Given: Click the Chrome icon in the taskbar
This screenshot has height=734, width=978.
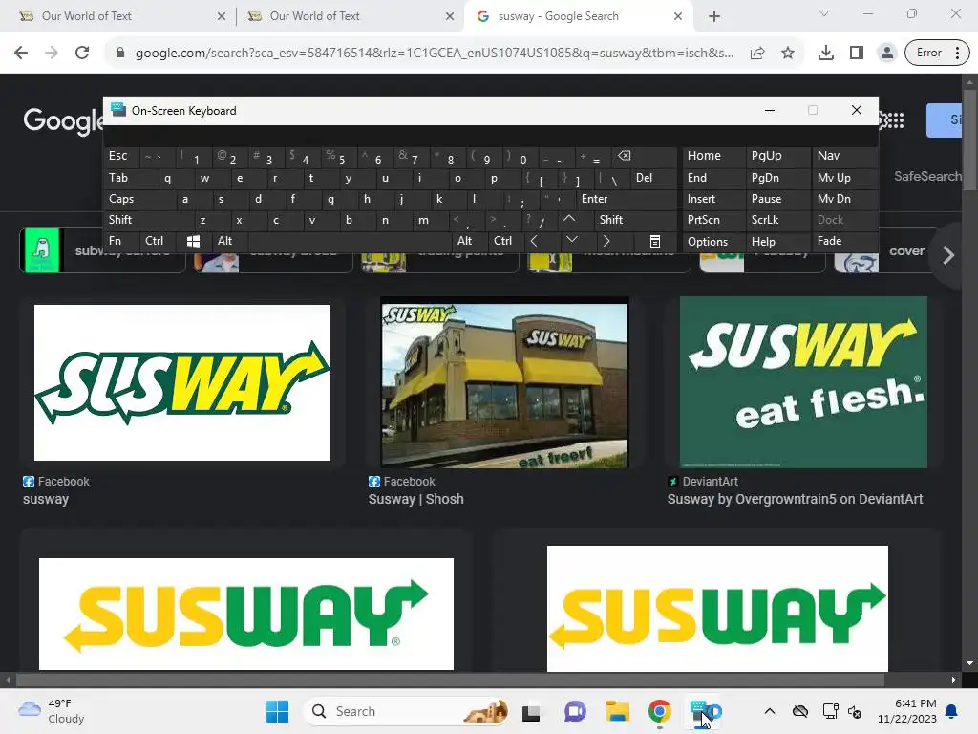Looking at the screenshot, I should 659,711.
